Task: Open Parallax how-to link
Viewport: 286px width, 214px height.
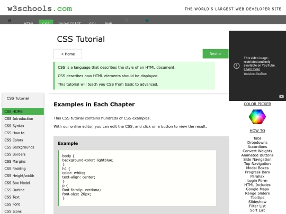Action: pyautogui.click(x=257, y=176)
